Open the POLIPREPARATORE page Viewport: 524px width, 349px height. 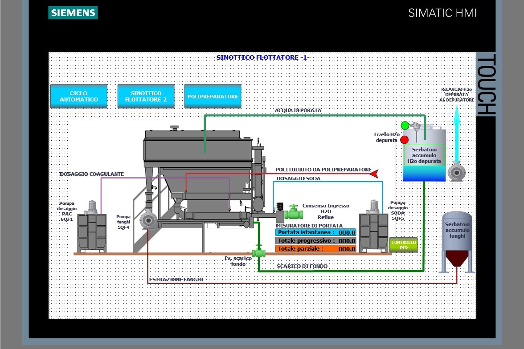click(x=213, y=96)
